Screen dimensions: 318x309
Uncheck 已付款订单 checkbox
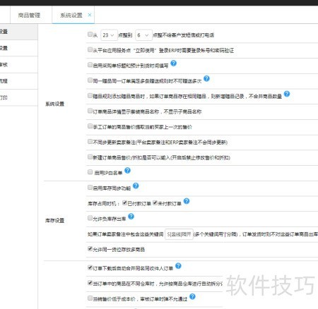124,203
